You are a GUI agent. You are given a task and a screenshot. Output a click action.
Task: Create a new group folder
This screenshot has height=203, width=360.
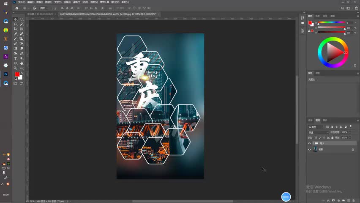pos(344,200)
